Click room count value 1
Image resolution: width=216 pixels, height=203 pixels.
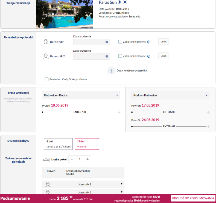(80, 159)
